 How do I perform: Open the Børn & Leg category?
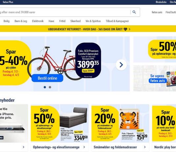(21, 21)
